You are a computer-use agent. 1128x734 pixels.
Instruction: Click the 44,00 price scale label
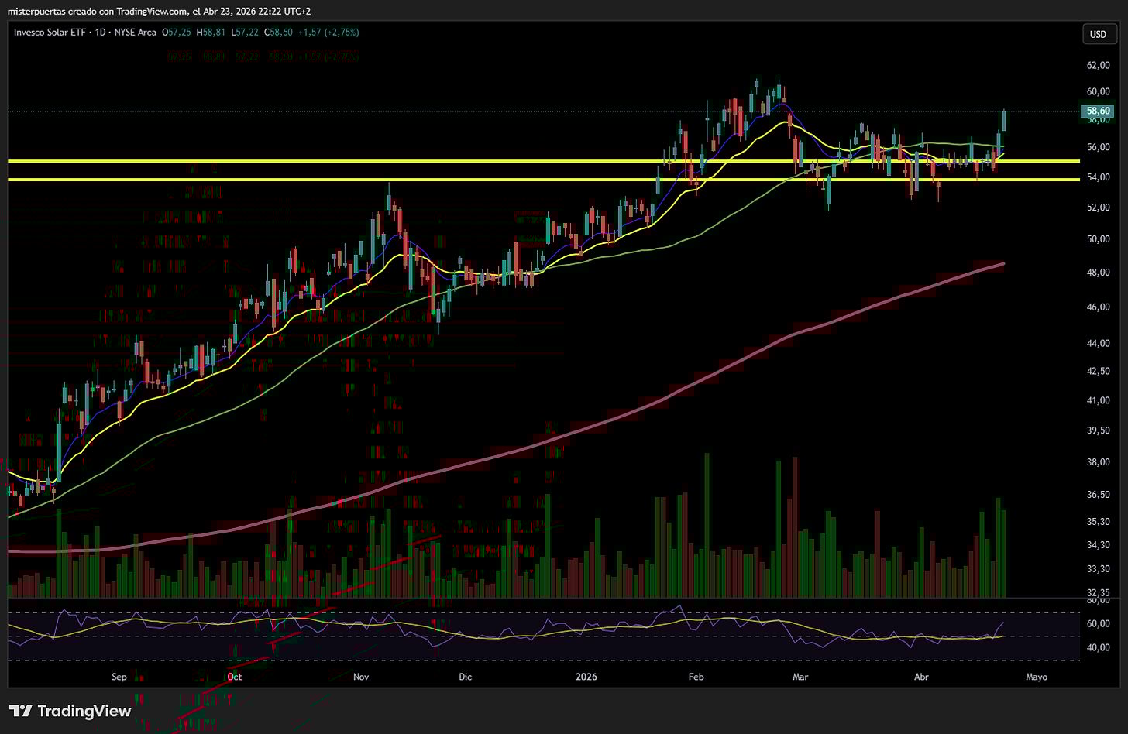pos(1099,343)
